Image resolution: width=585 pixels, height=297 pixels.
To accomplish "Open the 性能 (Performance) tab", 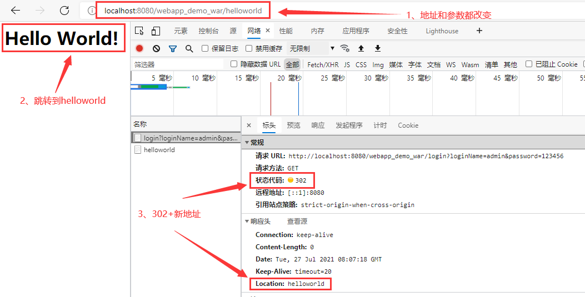I will [x=286, y=31].
